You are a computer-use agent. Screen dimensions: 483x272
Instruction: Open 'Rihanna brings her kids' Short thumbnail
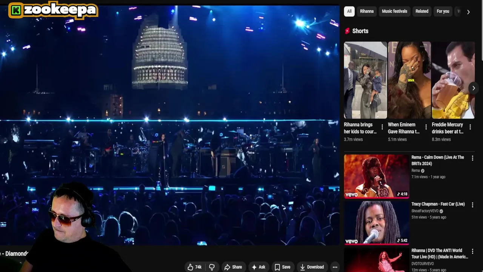[x=365, y=80]
